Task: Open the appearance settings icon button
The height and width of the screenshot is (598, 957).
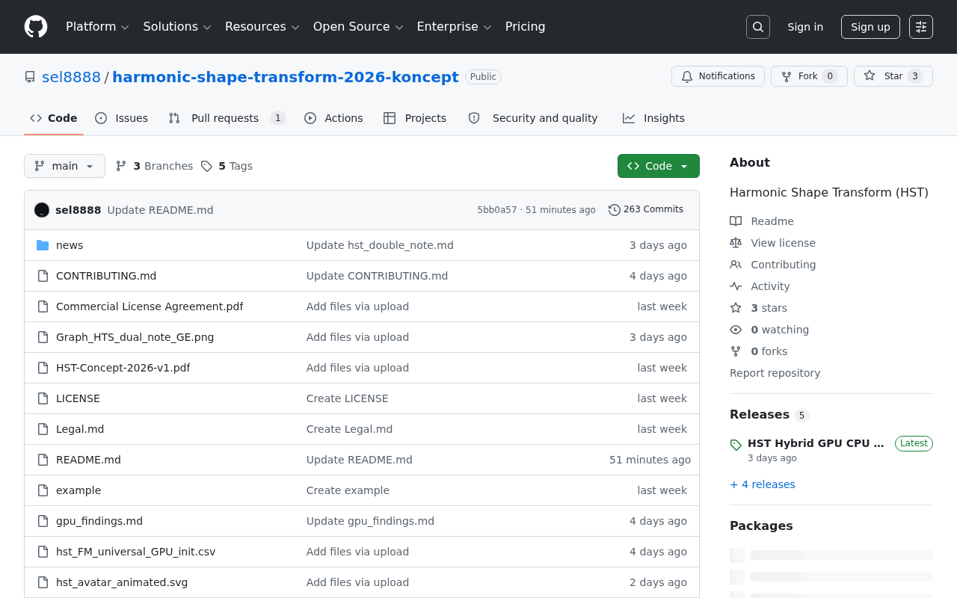Action: 921,27
